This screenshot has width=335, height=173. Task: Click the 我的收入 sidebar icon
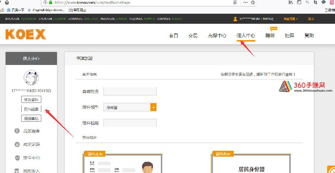(x=17, y=170)
